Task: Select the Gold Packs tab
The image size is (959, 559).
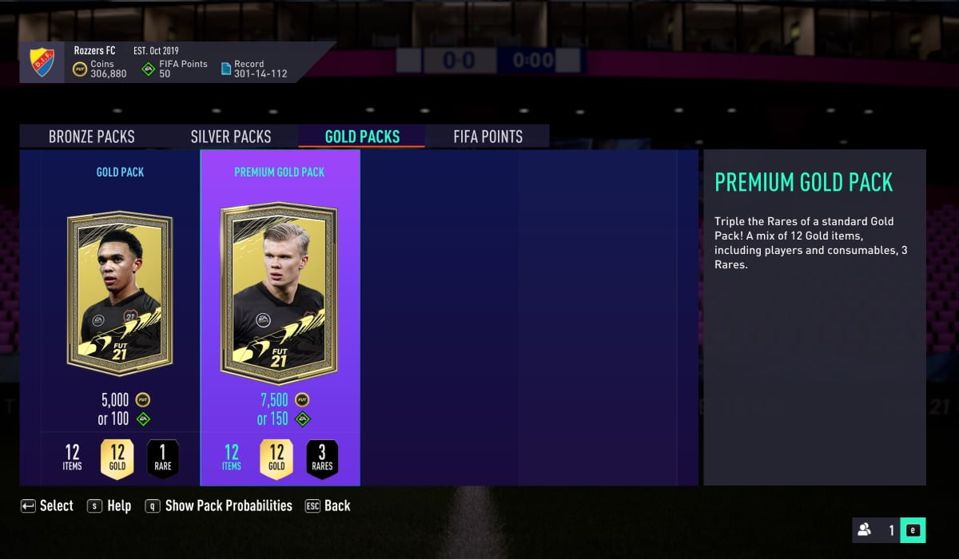Action: (362, 137)
